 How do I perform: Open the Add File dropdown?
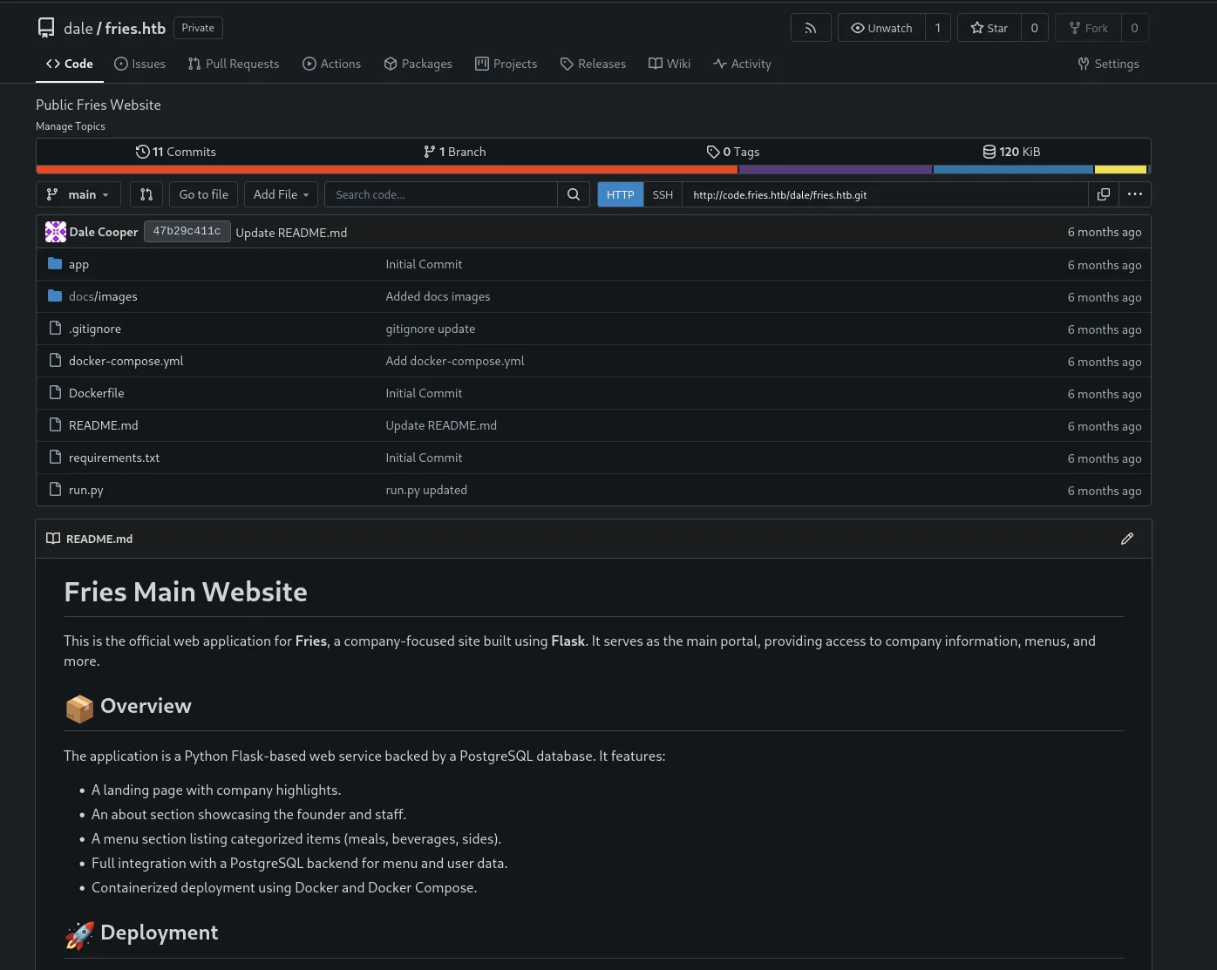pos(281,194)
